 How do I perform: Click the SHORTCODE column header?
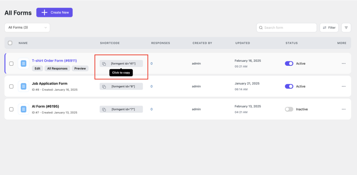coord(110,43)
